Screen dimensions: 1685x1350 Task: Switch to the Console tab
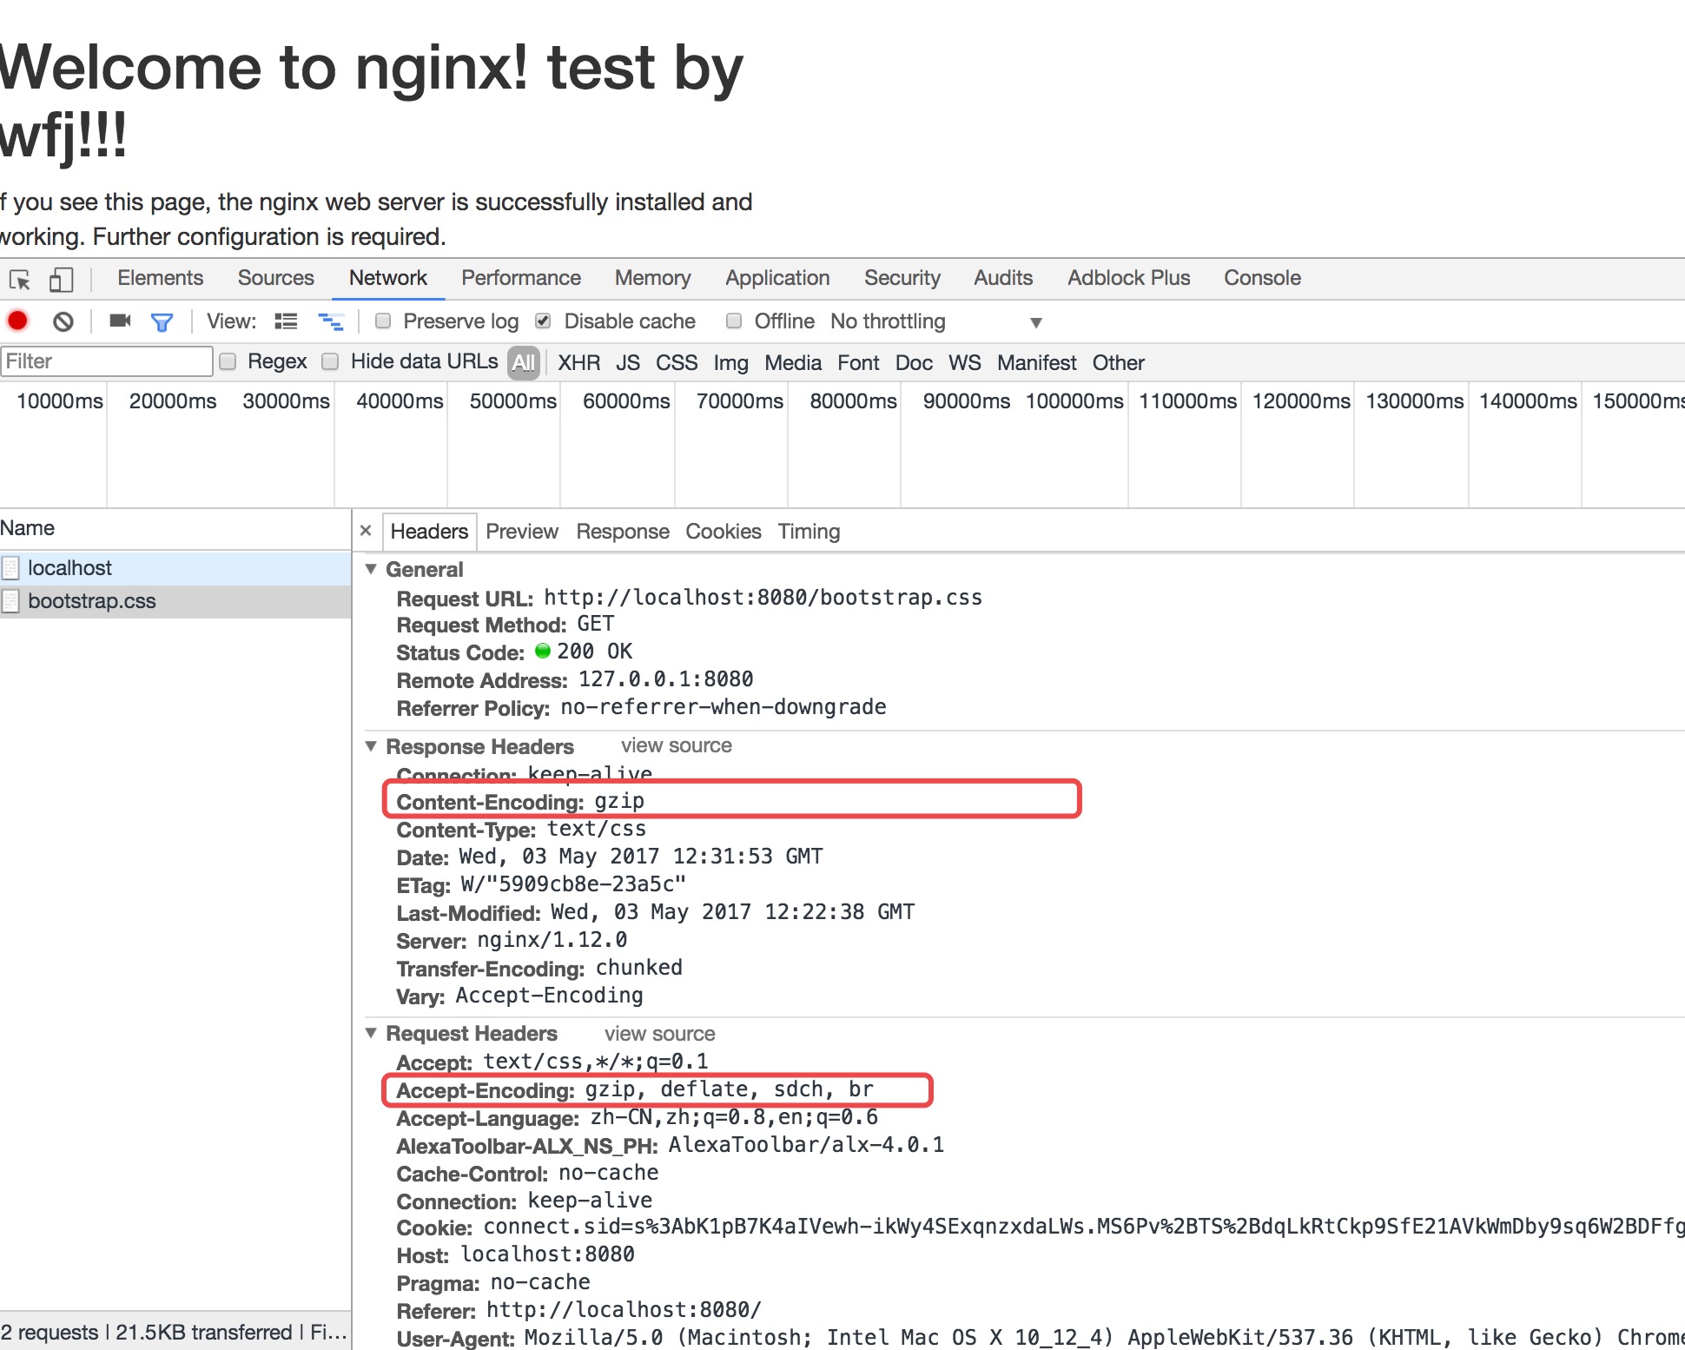1261,278
